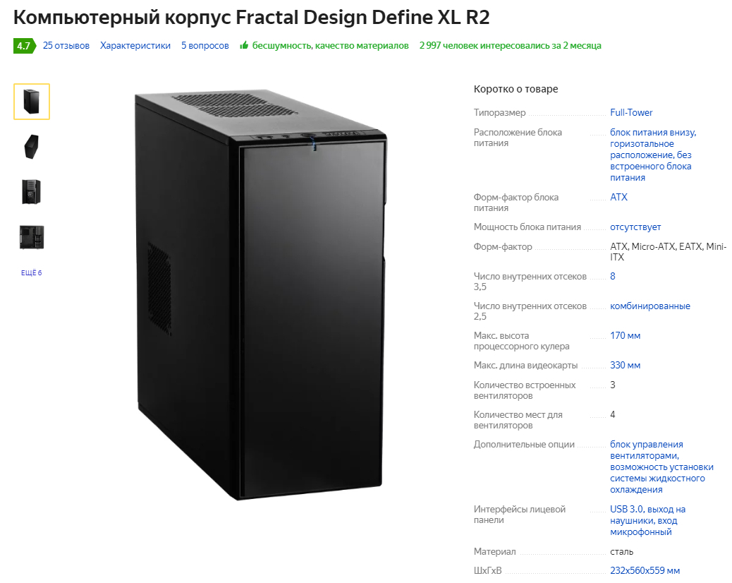Show more photos via ЕЩЁ 6

[x=31, y=273]
